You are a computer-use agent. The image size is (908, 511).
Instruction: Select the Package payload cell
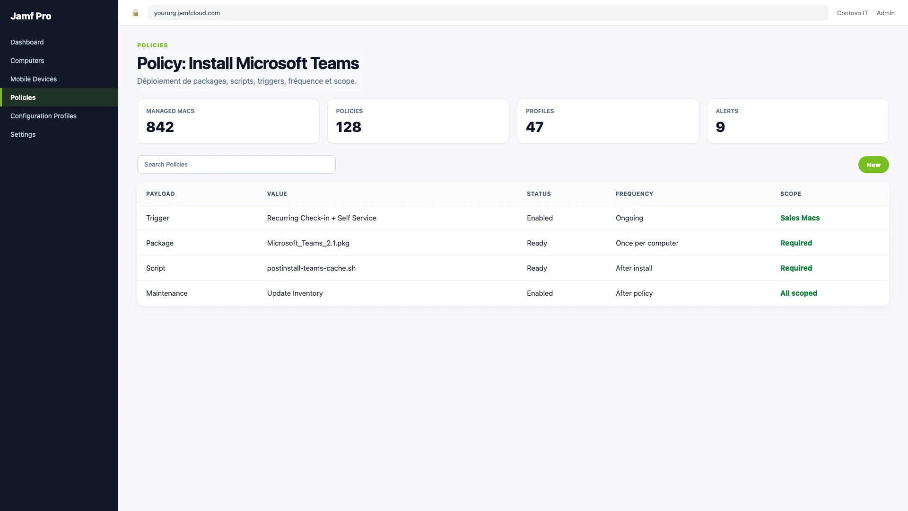point(160,243)
